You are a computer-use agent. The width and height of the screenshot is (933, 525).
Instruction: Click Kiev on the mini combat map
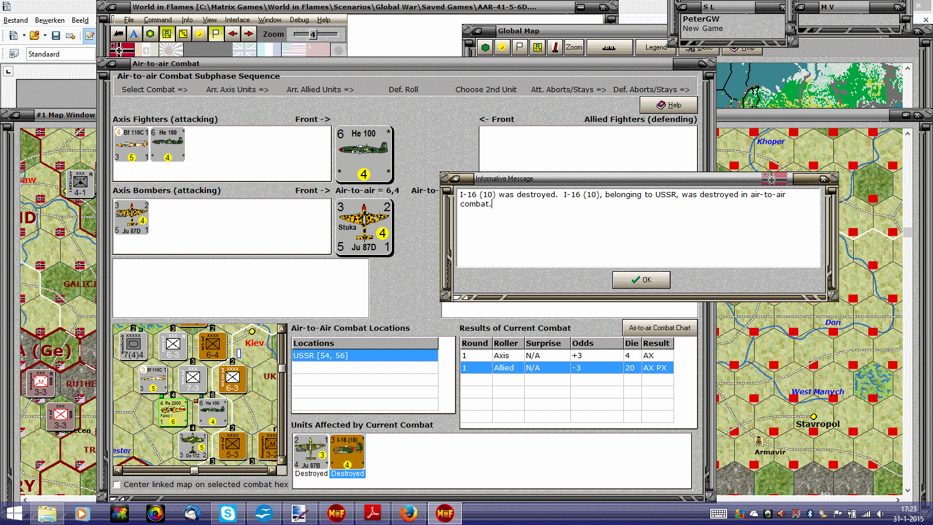254,343
